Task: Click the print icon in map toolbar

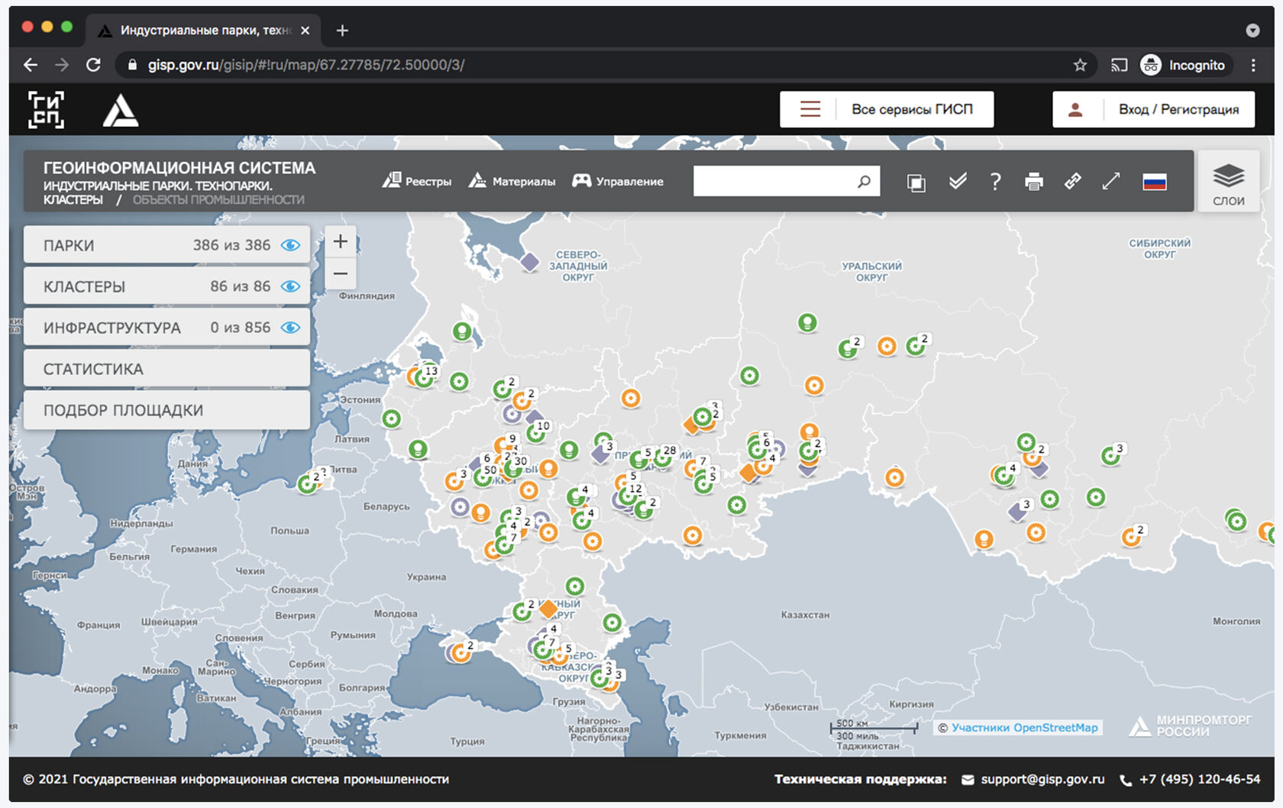Action: pos(1034,182)
